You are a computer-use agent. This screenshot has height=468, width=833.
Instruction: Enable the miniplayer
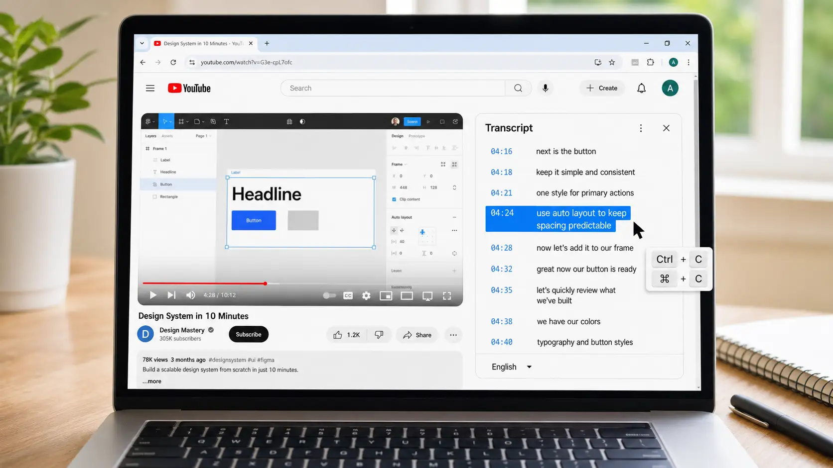[x=386, y=295]
